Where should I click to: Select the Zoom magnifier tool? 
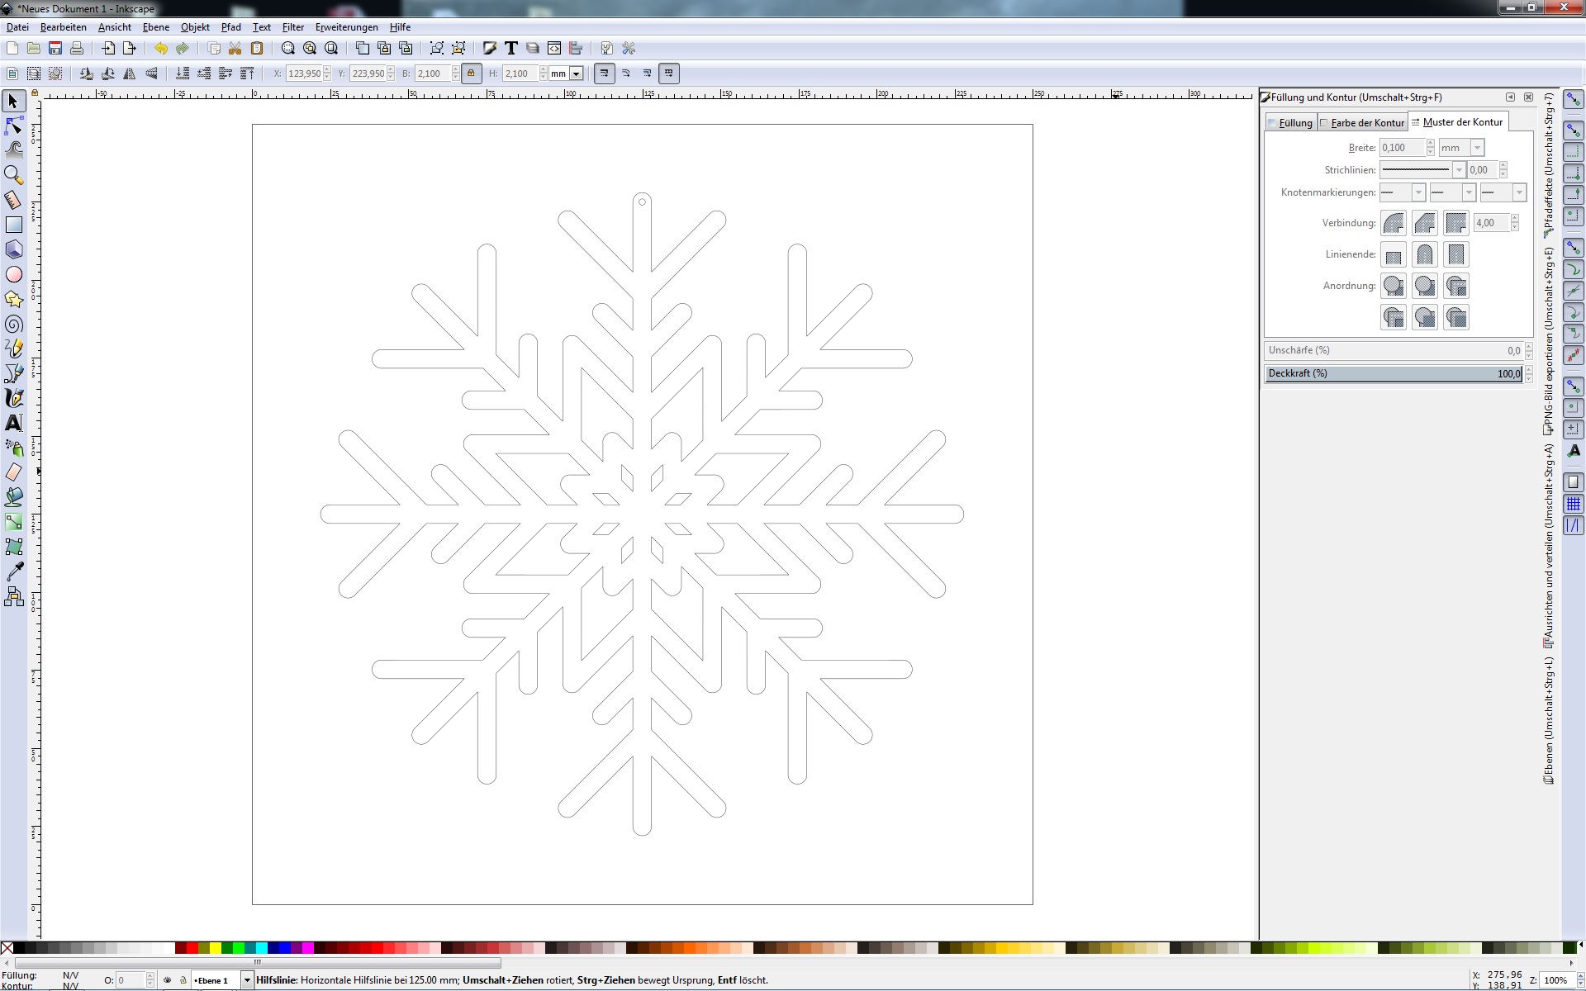[x=13, y=175]
